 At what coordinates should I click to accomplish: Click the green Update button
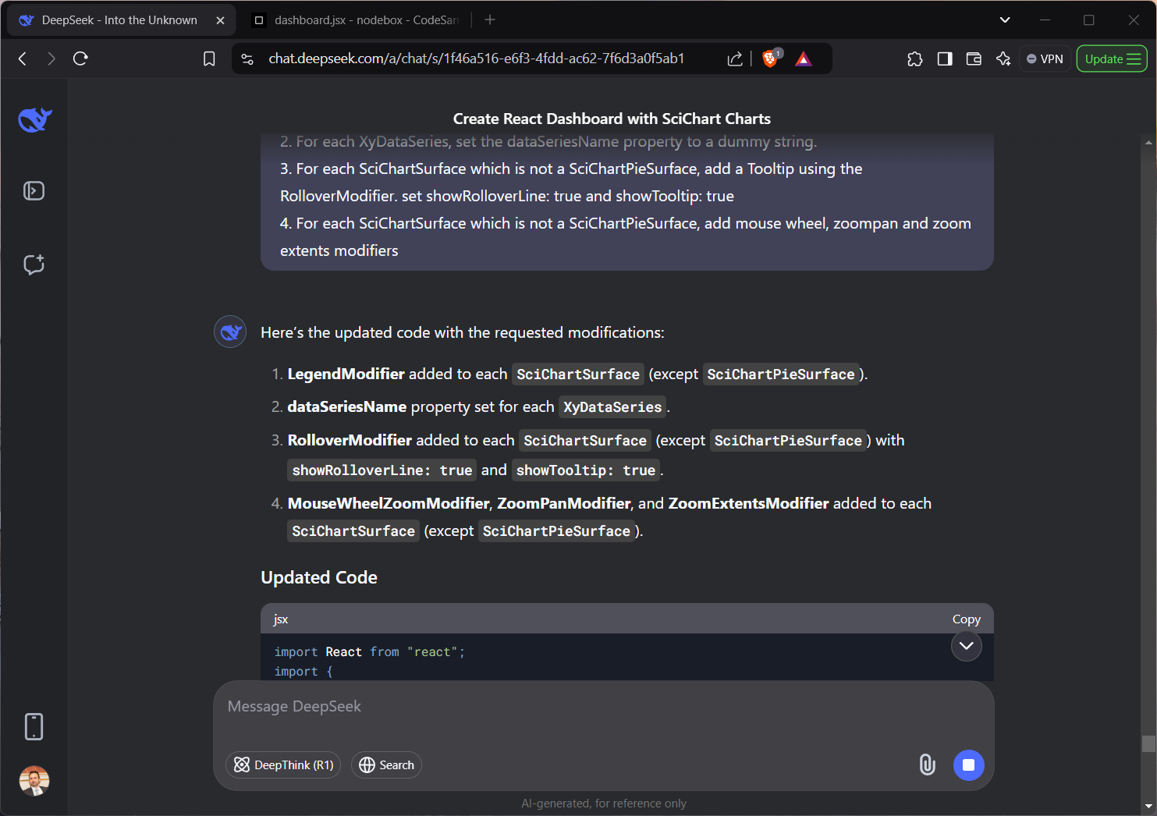pyautogui.click(x=1112, y=59)
